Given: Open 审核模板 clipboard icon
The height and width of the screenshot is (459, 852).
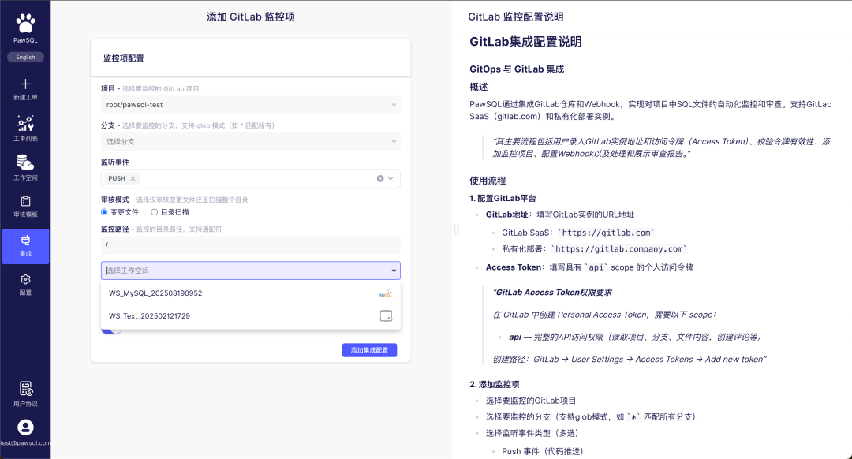Looking at the screenshot, I should coord(25,202).
